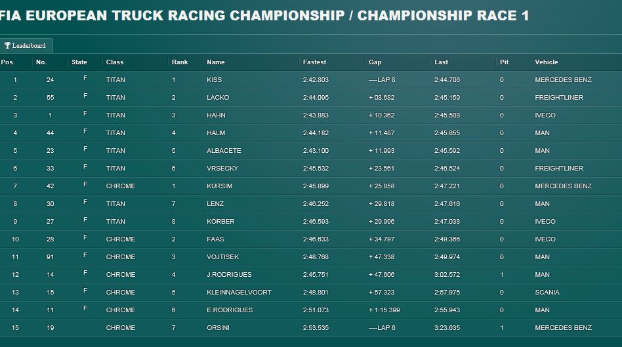
Task: Sort by the Fastest column header
Action: pos(314,62)
